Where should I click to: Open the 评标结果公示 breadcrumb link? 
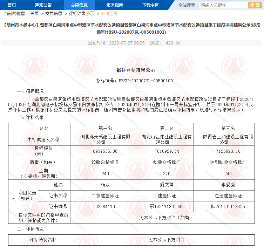point(81,14)
